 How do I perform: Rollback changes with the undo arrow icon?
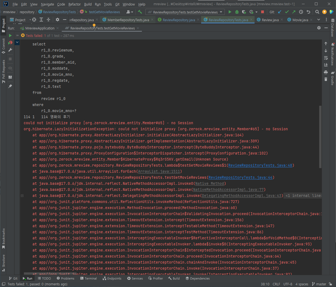[308, 12]
